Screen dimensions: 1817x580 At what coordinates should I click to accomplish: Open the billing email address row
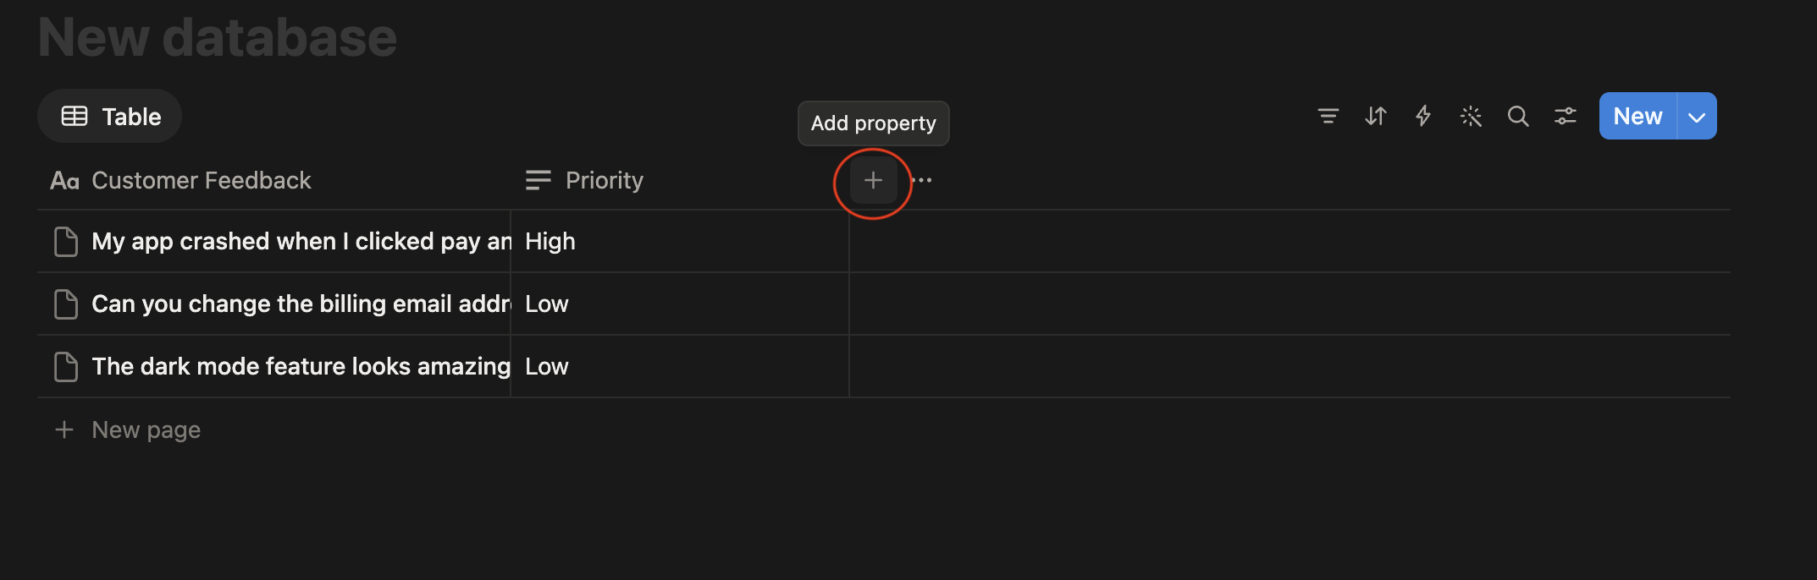tap(301, 304)
